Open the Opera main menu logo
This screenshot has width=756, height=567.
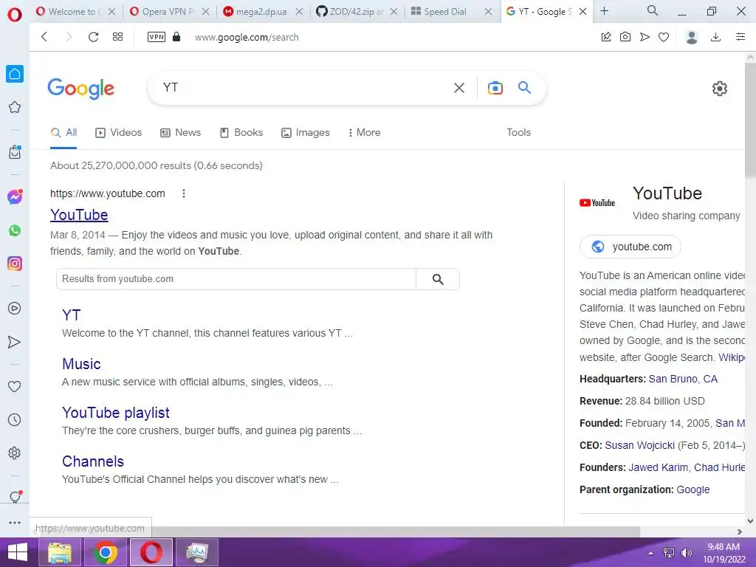(15, 15)
